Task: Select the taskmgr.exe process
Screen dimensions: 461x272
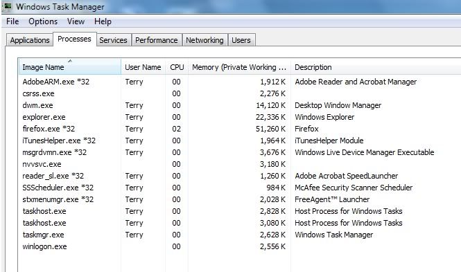Action: tap(43, 235)
